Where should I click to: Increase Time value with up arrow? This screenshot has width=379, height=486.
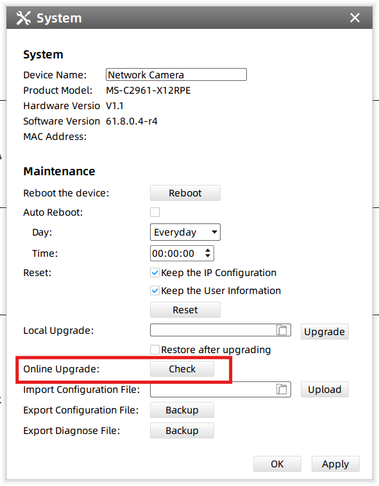click(208, 250)
